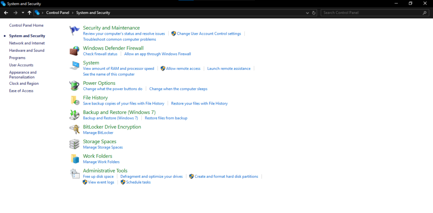Open Security and Maintenance heading
Screen dimensions: 433x213
[111, 28]
